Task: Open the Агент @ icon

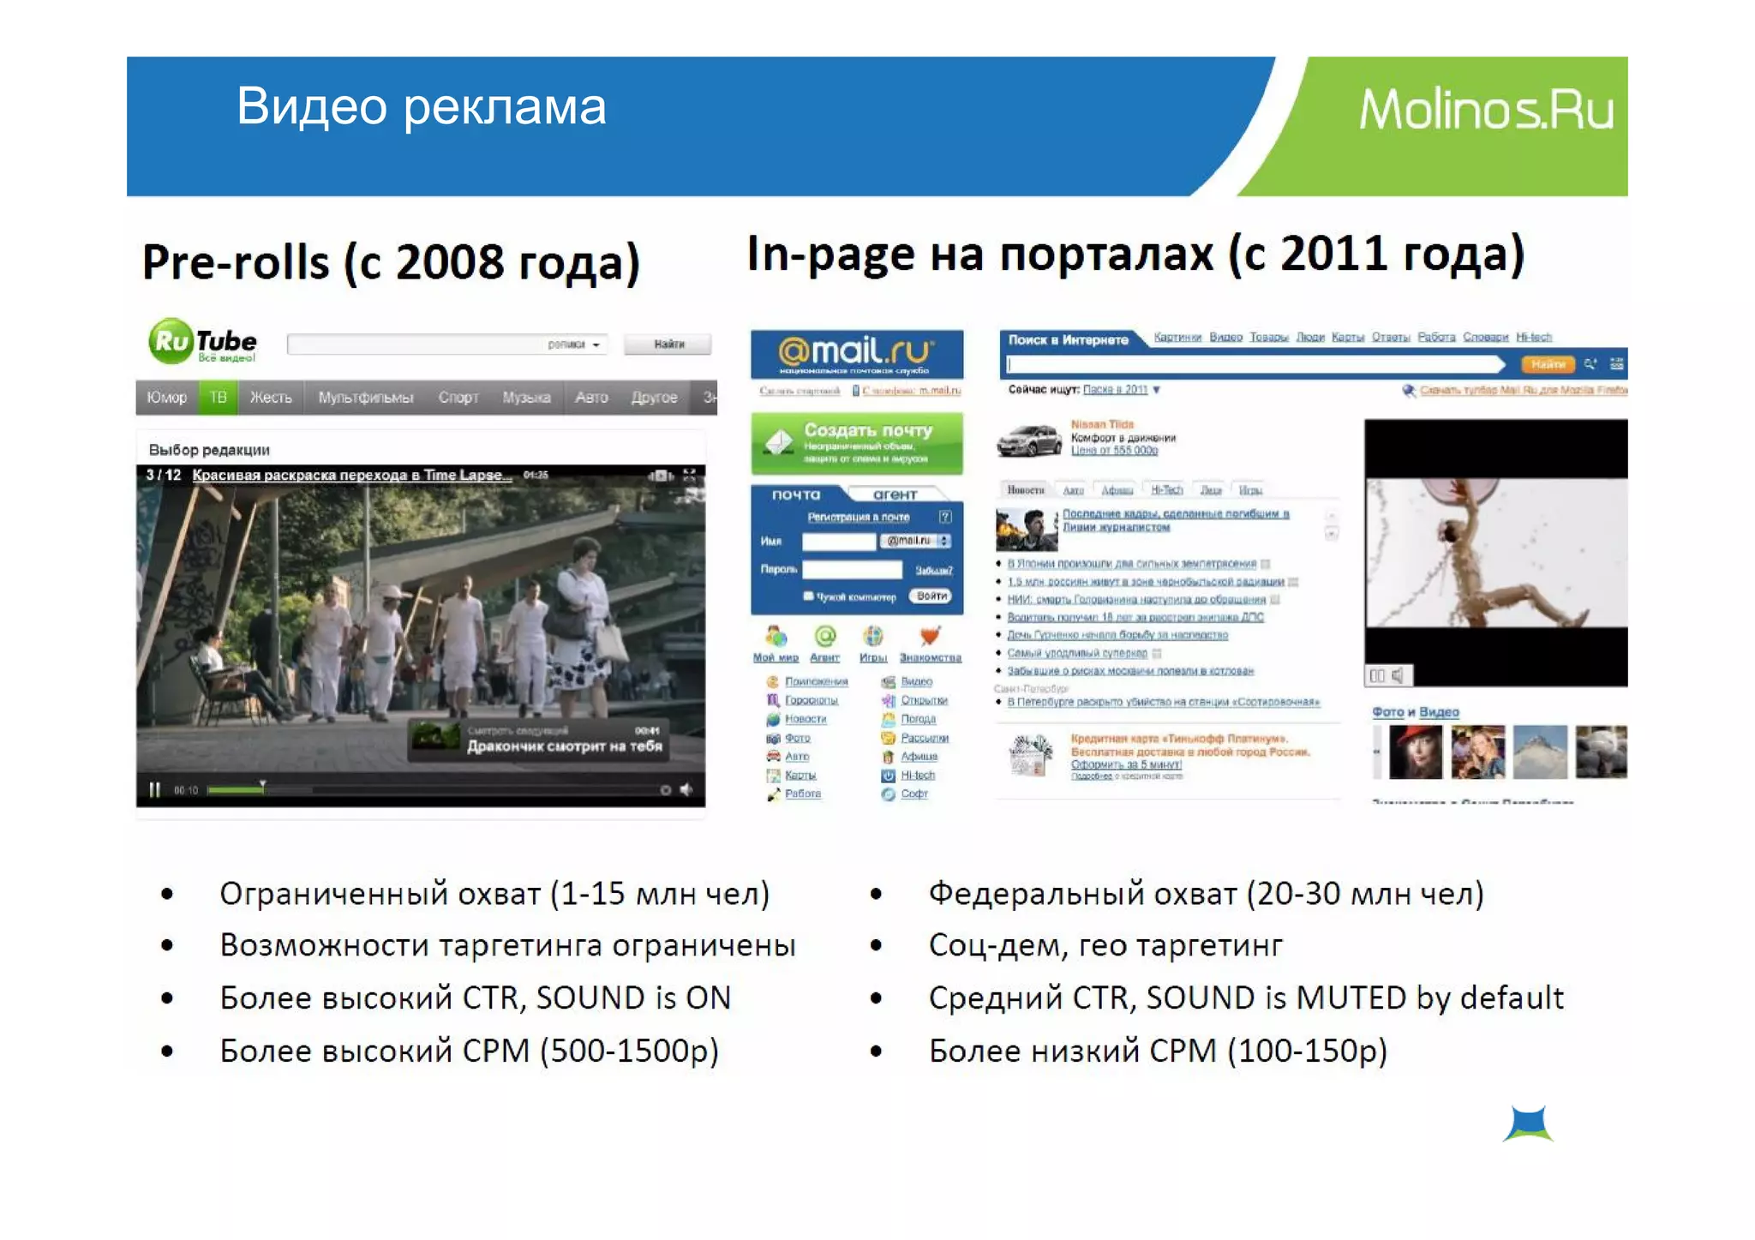Action: tap(824, 637)
